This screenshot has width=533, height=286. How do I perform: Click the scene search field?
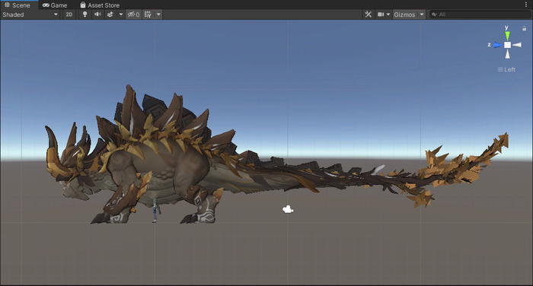point(480,14)
